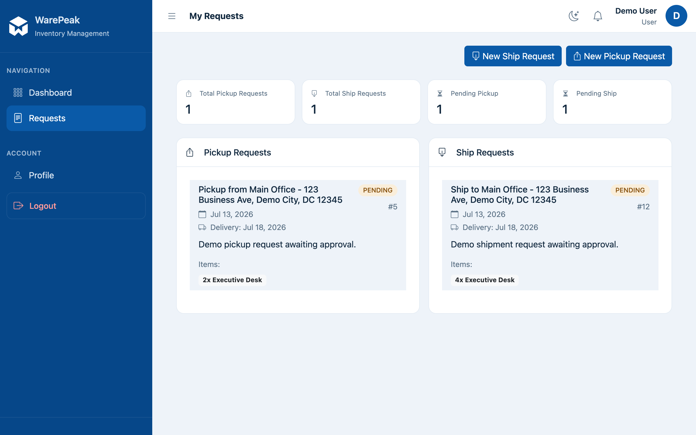Go to Profile page
The height and width of the screenshot is (435, 696).
[x=76, y=175]
